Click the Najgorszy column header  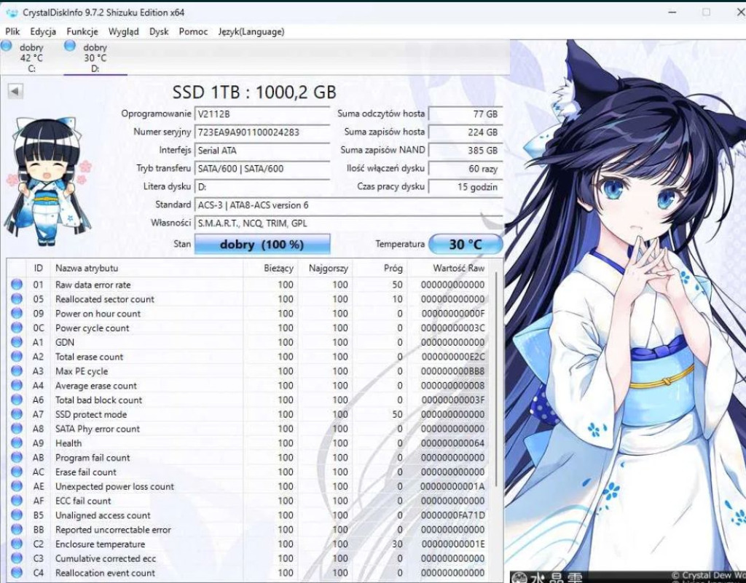(x=326, y=268)
